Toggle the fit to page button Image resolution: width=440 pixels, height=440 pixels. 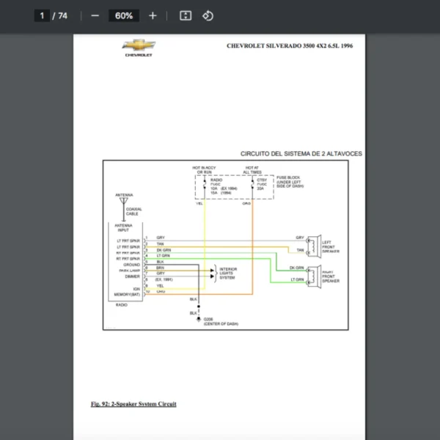(186, 15)
